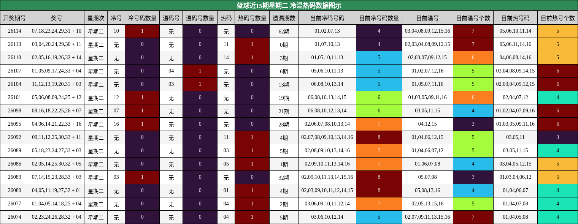Select hot numbers 05,06,10,11,14
Viewport: 578px width, 224px height.
[x=515, y=31]
